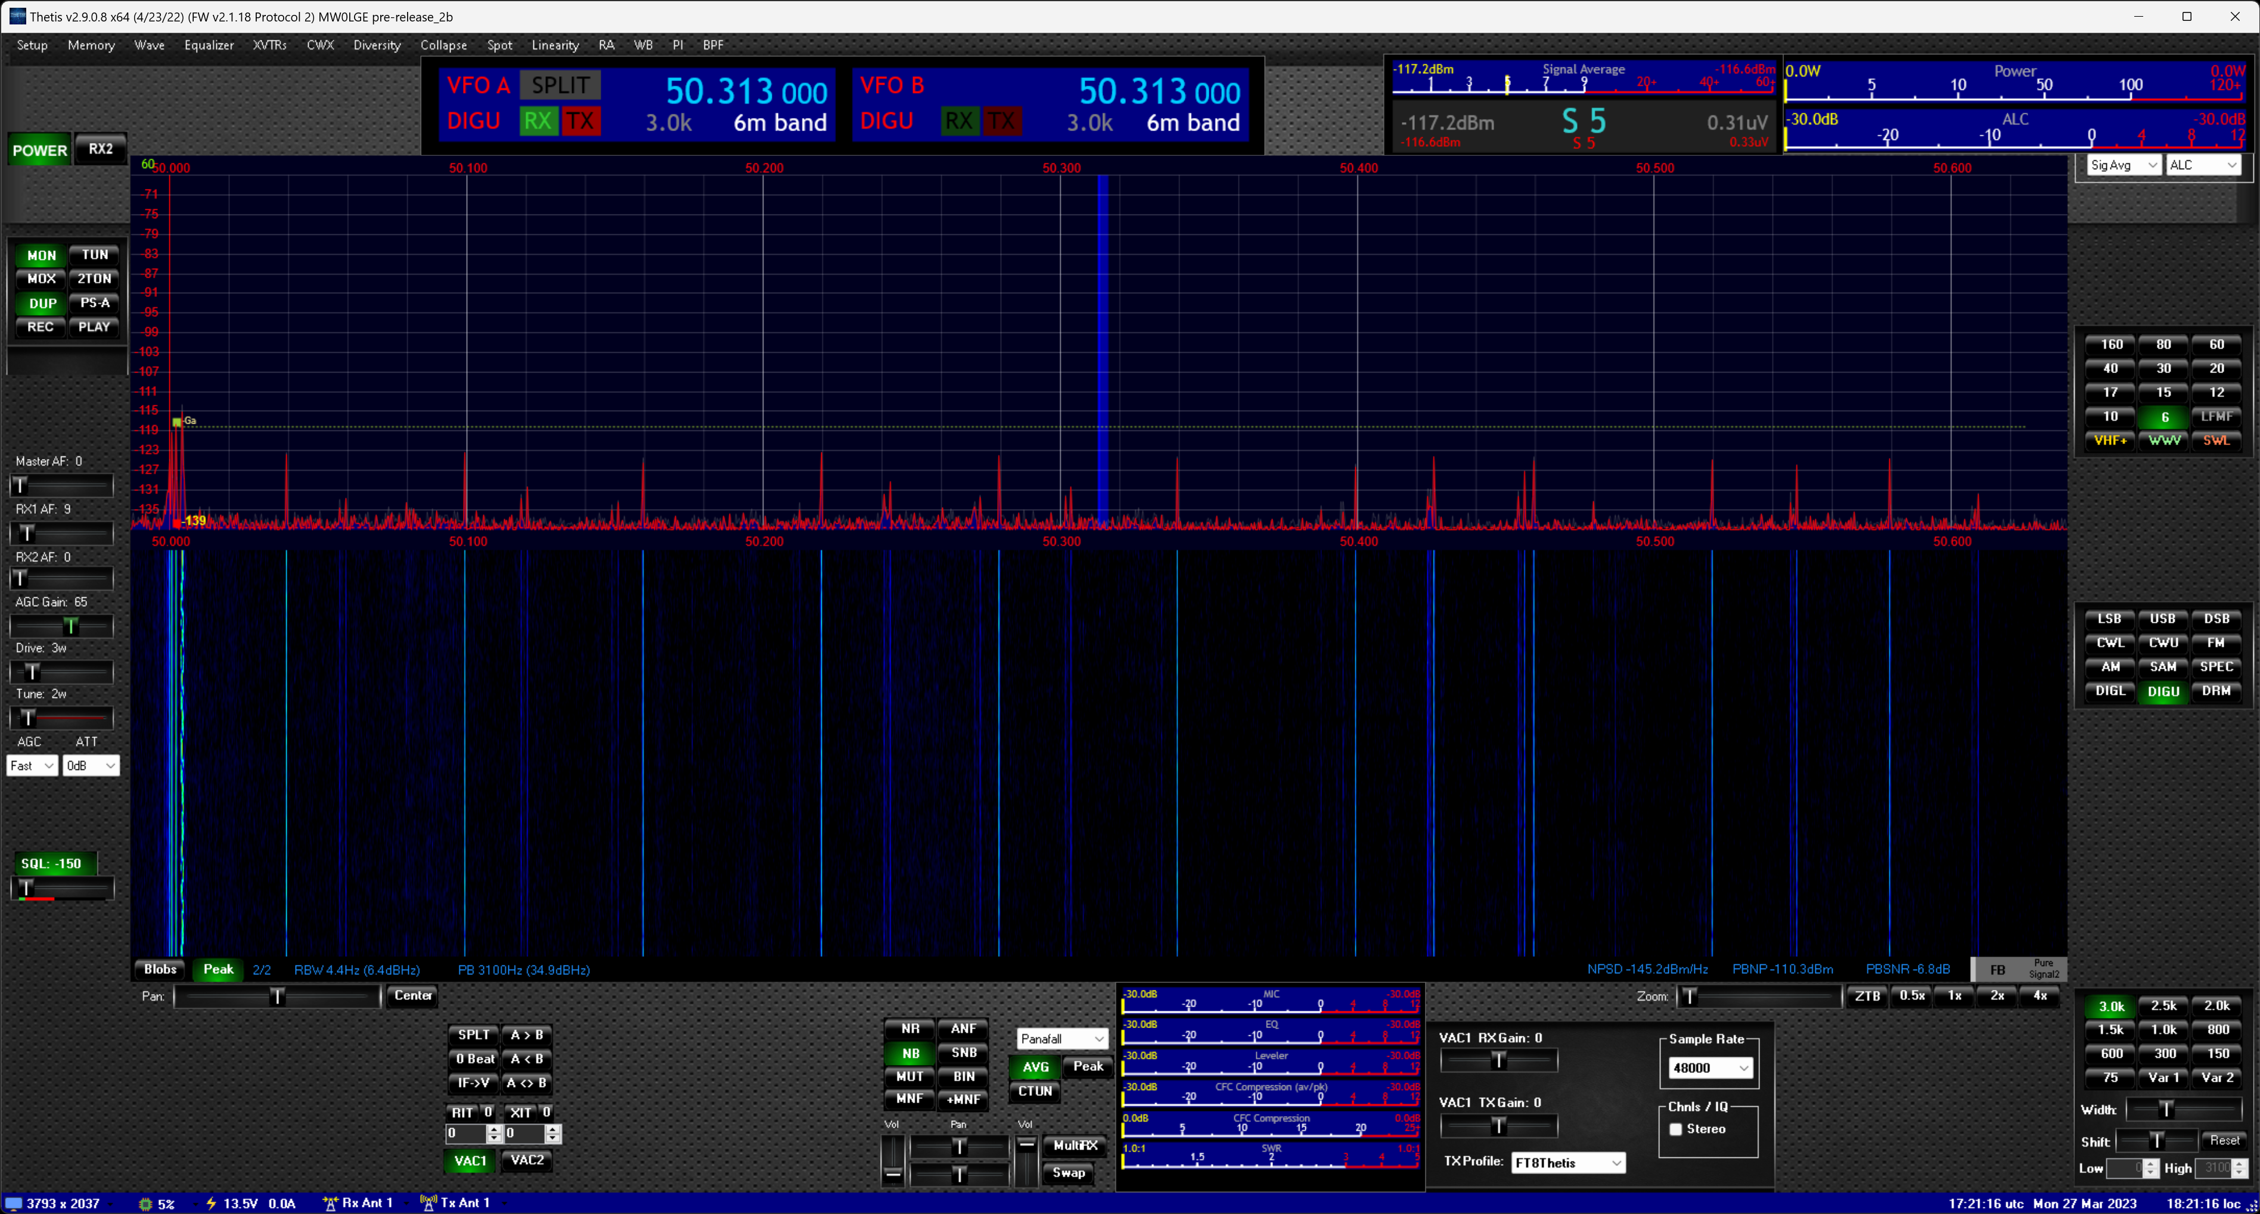Viewport: 2260px width, 1214px height.
Task: Select the 40m band button
Action: pos(2110,368)
